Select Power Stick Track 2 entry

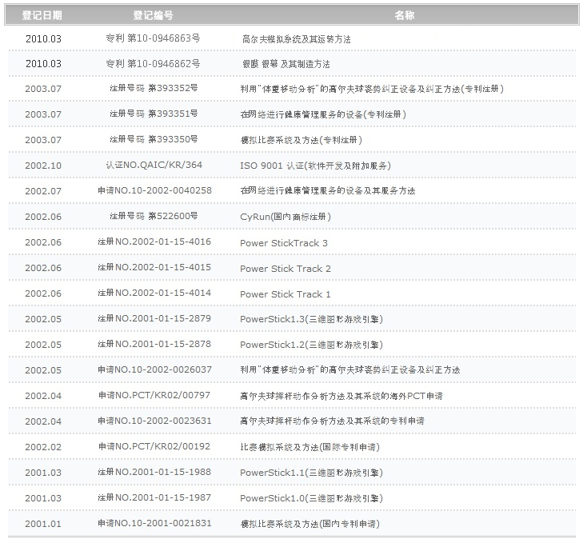point(286,269)
